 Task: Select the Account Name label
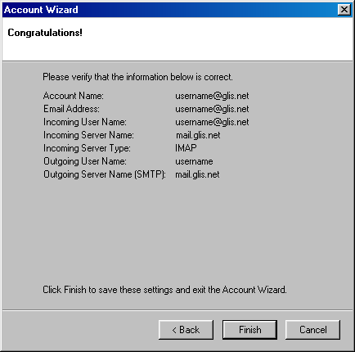point(74,96)
